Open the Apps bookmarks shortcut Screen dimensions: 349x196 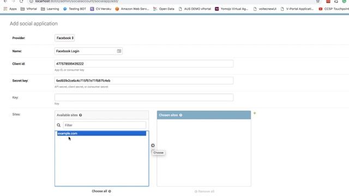point(10,9)
